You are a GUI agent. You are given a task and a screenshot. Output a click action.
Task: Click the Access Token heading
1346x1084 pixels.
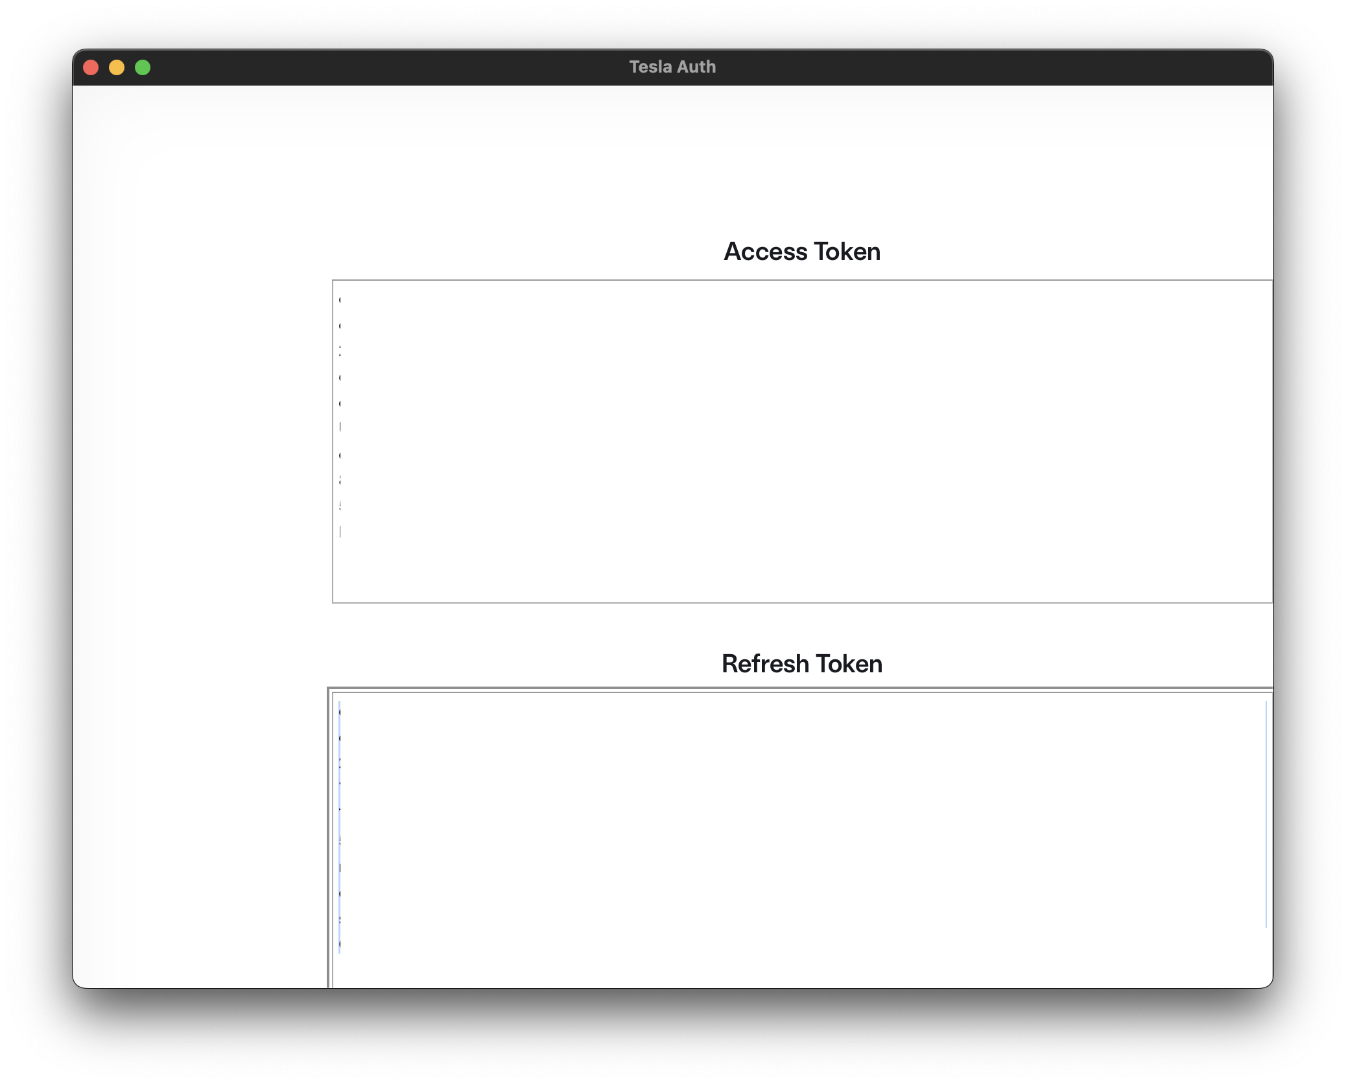[802, 252]
